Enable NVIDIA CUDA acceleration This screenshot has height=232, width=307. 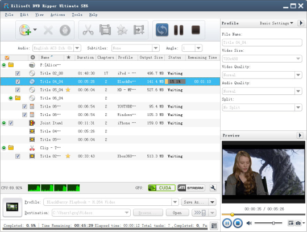point(161,188)
